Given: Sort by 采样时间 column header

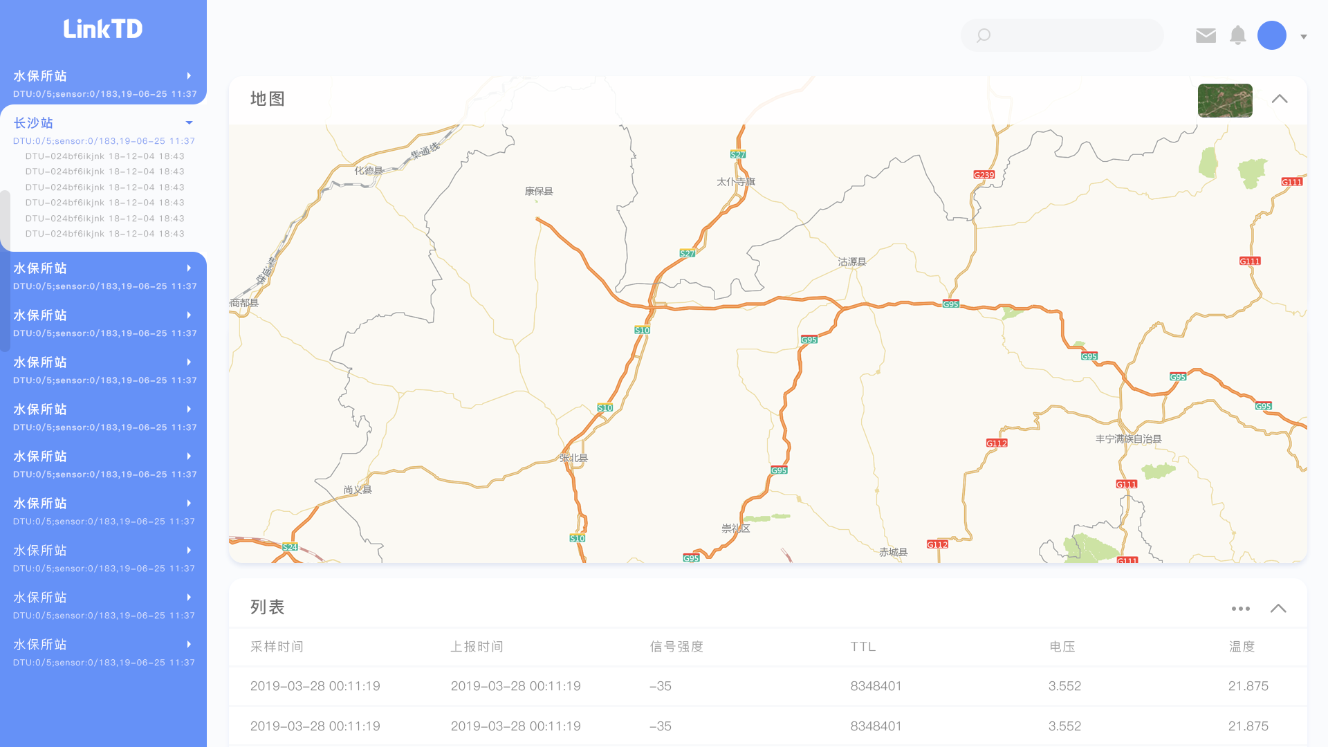Looking at the screenshot, I should click(x=277, y=647).
